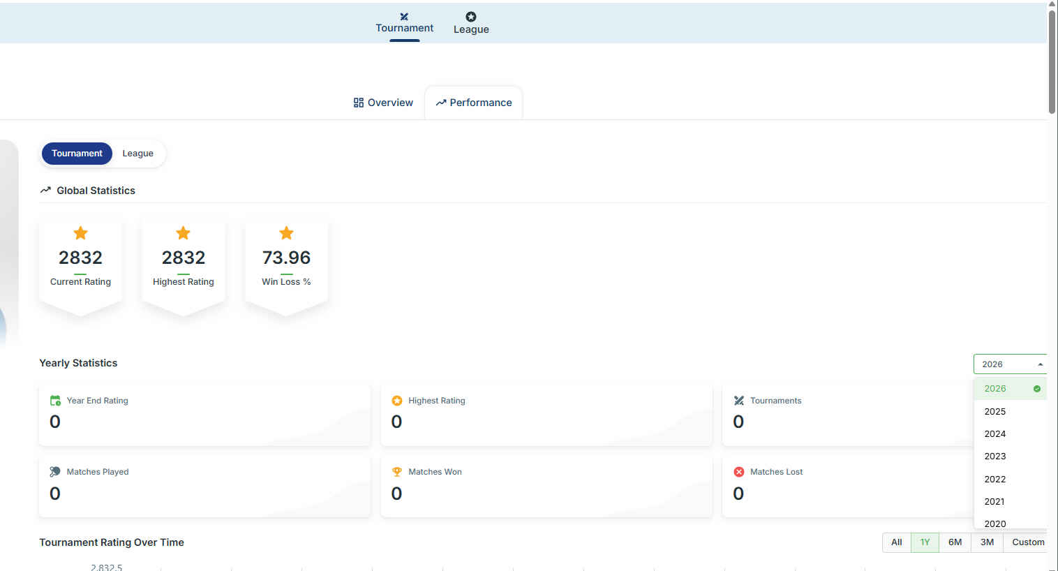The image size is (1058, 571).
Task: Toggle statistics to the League pill
Action: point(138,154)
